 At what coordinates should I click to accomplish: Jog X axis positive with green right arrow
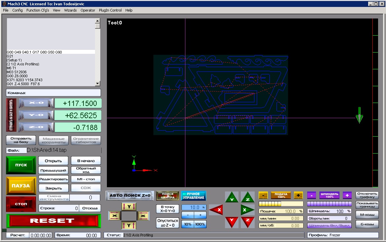[x=247, y=210]
